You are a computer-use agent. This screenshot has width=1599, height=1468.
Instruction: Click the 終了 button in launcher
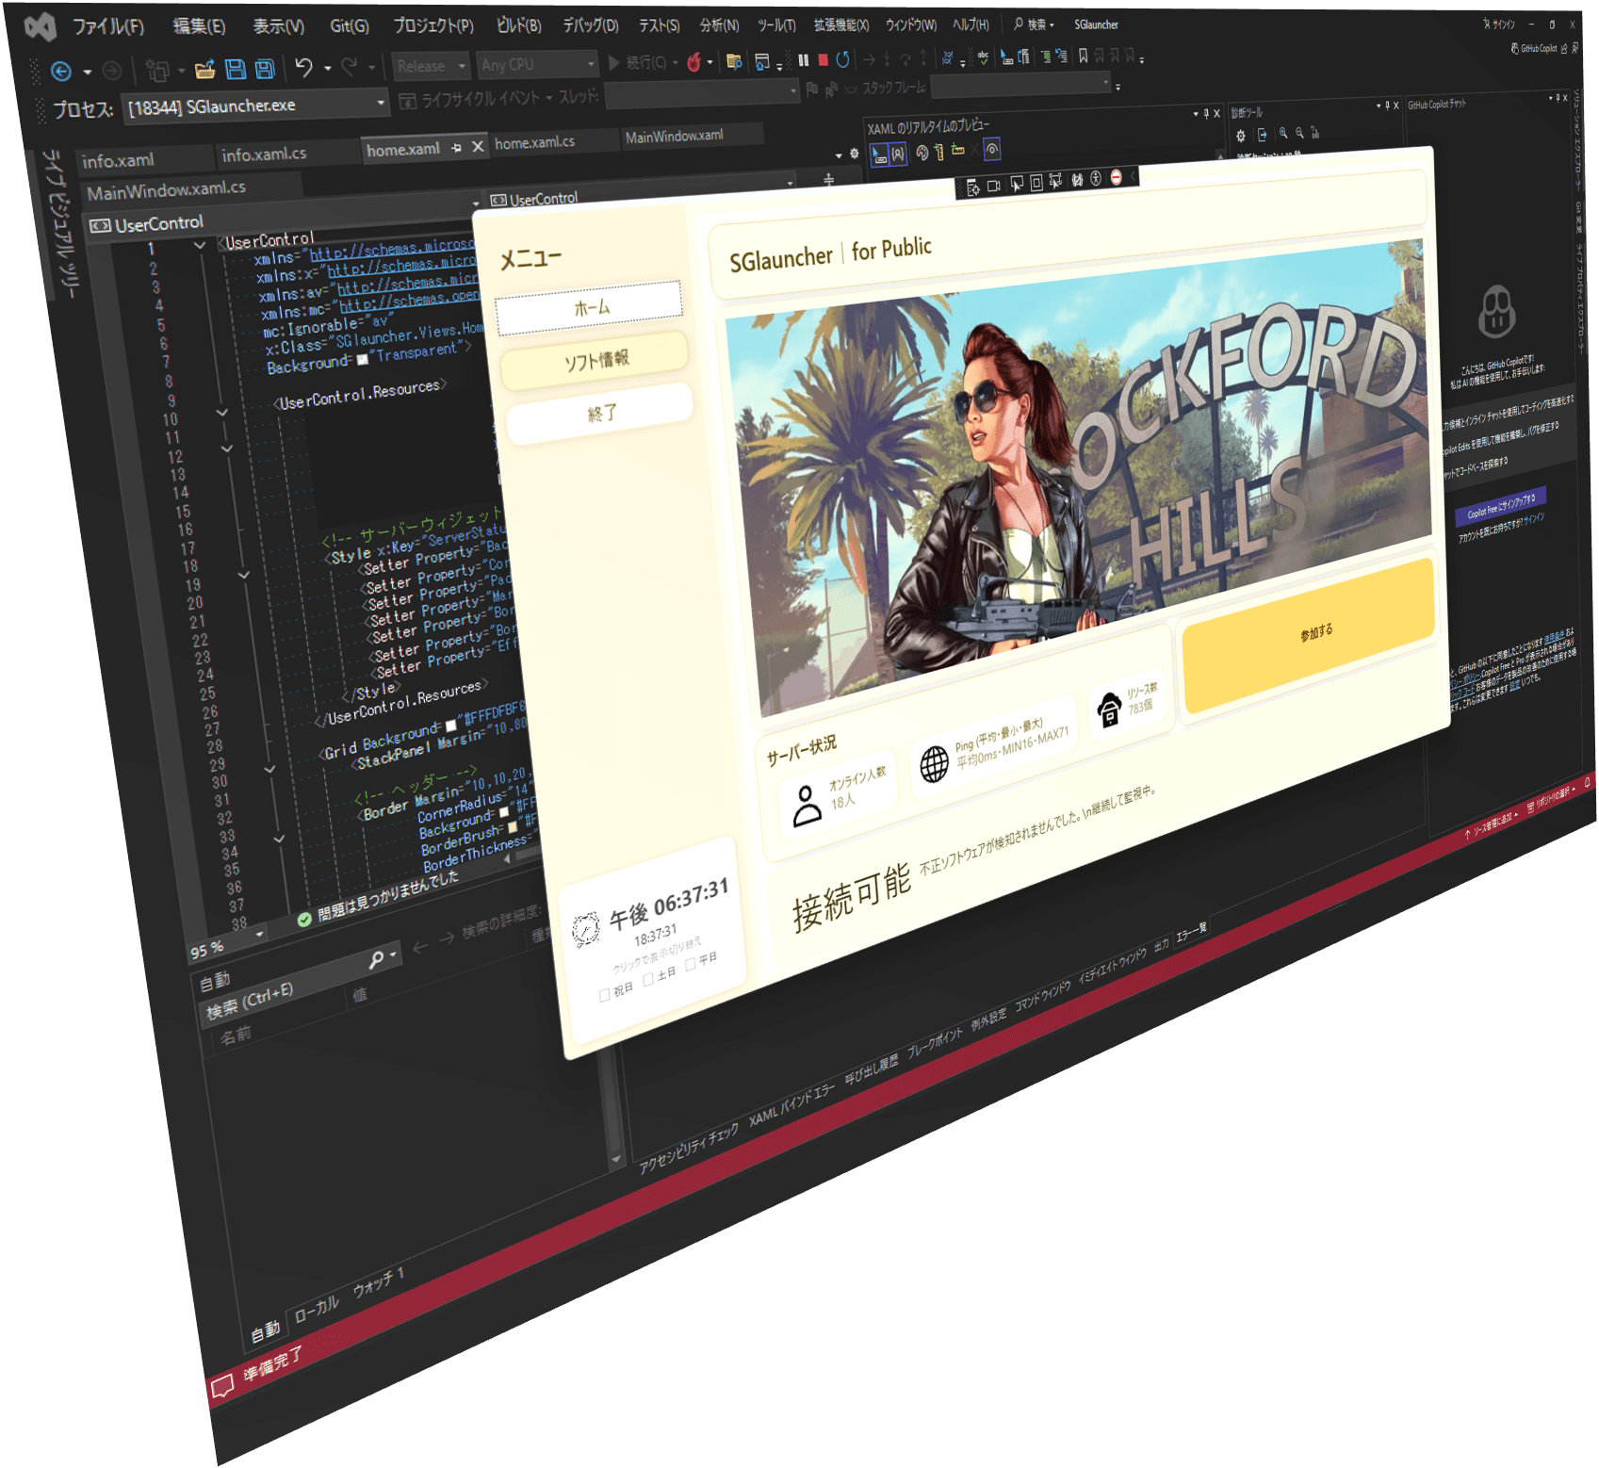click(600, 413)
